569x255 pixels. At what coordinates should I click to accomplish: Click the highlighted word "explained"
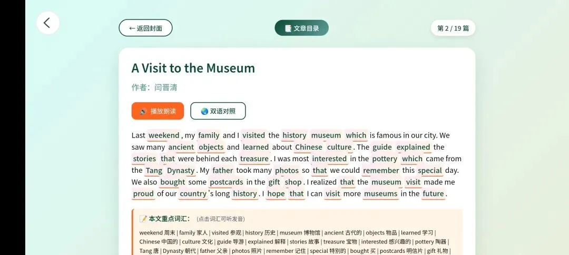pos(413,147)
